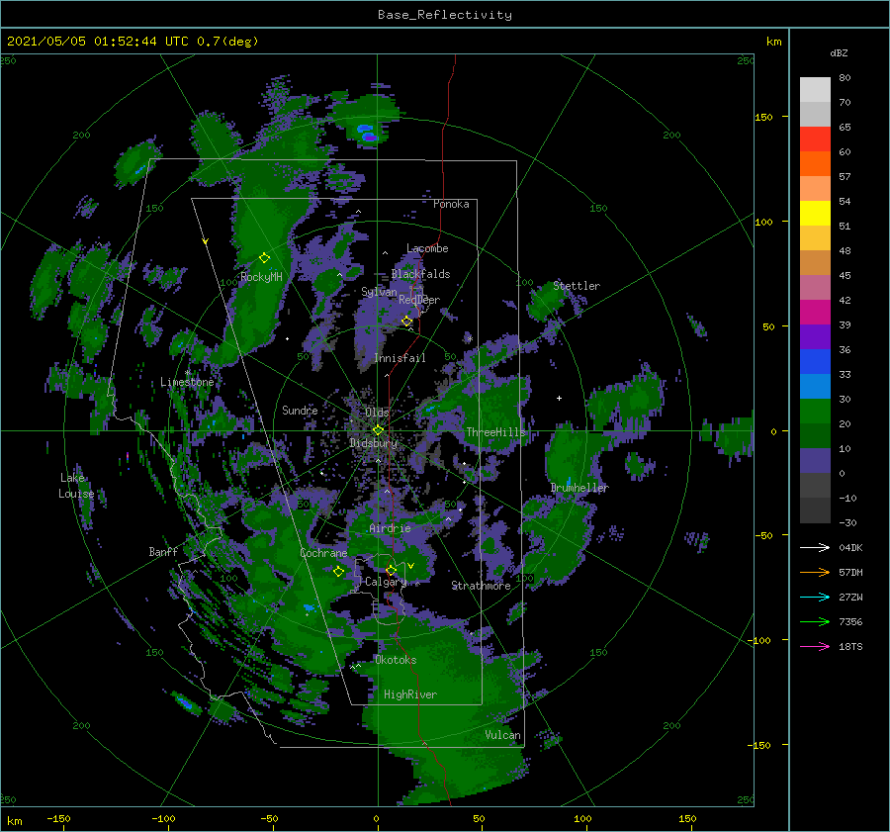Click the RockyMH label
890x832 pixels.
261,277
